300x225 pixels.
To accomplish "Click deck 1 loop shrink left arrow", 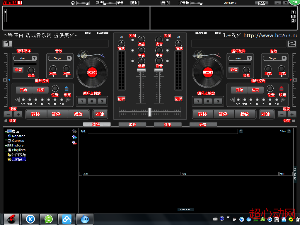I will click(17, 100).
